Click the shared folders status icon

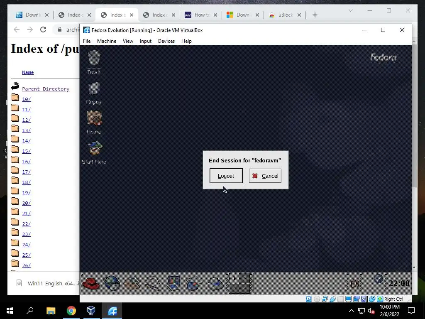[x=341, y=299]
